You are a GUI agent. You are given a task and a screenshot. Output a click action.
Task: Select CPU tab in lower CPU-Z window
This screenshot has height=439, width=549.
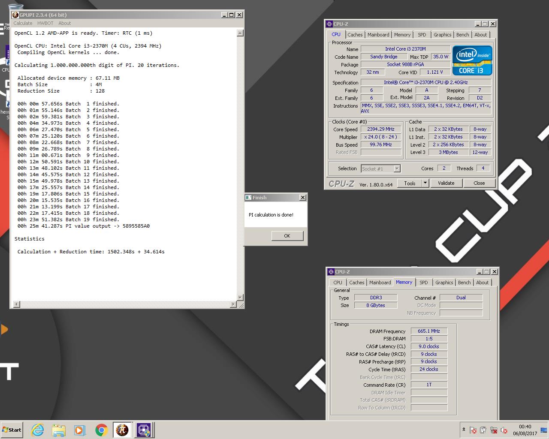338,283
